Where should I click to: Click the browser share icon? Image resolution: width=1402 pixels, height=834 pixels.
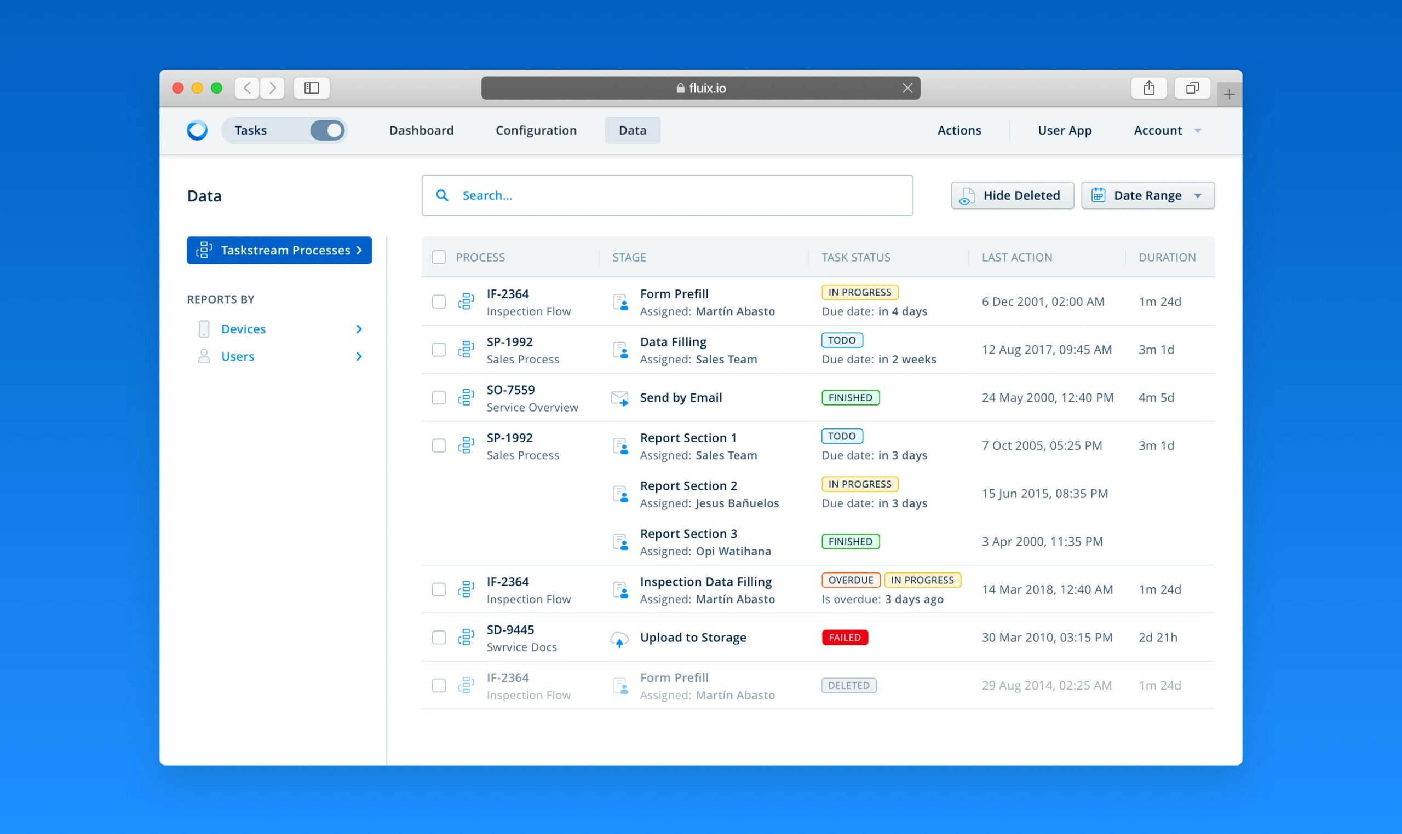[x=1148, y=88]
